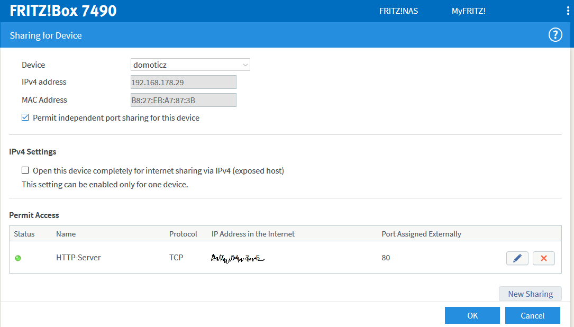Delete the HTTP-Server sharing with red X
The image size is (574, 327).
click(x=544, y=258)
